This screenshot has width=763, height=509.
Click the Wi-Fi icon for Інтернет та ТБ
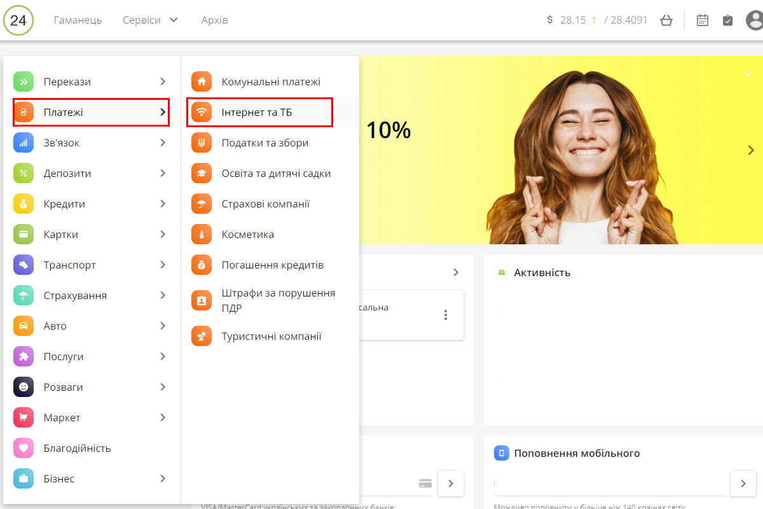pos(202,113)
